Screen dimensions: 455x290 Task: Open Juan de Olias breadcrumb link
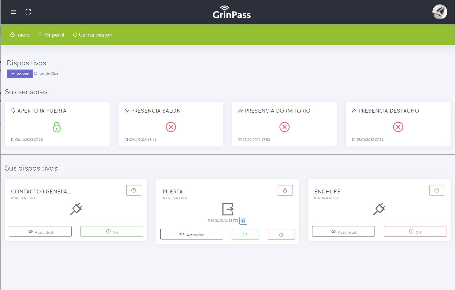(46, 73)
